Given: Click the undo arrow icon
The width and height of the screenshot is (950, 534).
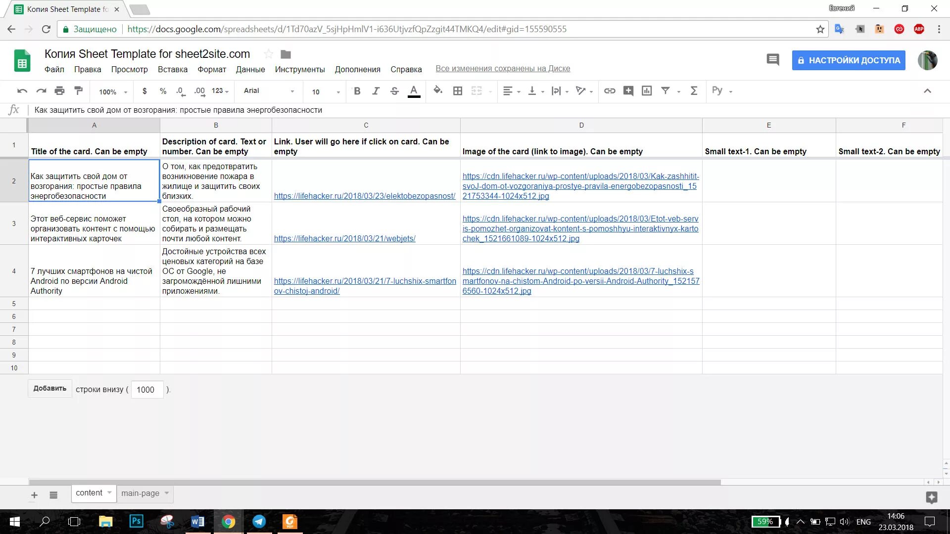Looking at the screenshot, I should tap(22, 91).
